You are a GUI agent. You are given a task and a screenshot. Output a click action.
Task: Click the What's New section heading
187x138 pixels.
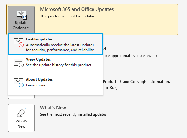(x=53, y=108)
